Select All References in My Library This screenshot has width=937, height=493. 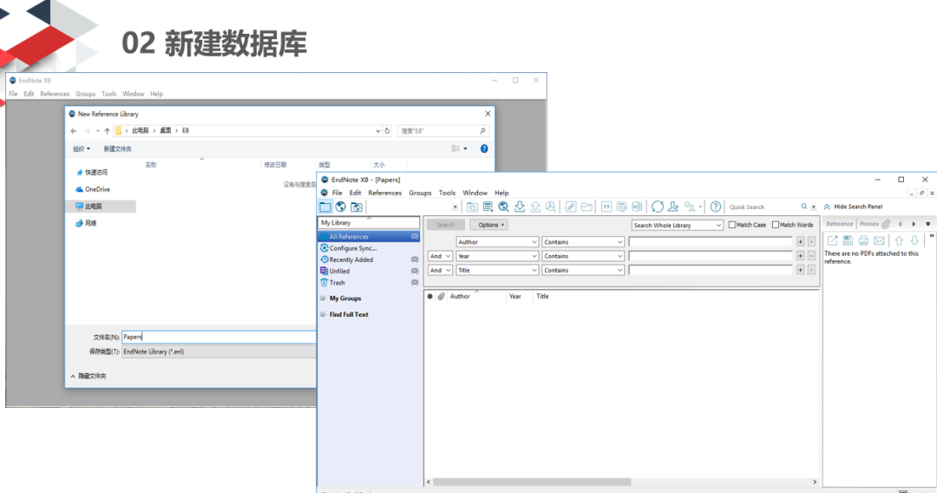[x=369, y=237]
